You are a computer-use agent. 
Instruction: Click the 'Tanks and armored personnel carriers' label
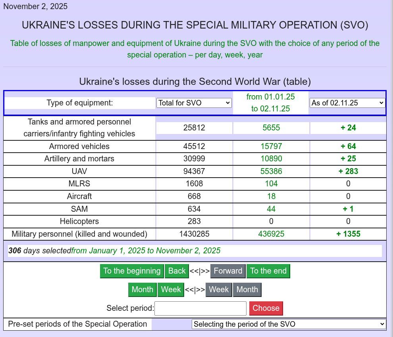79,128
